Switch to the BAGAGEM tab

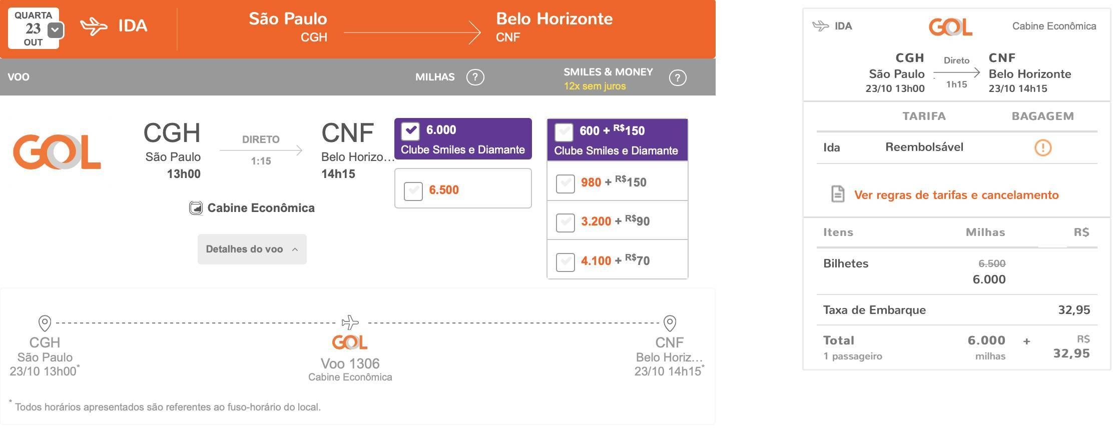coord(1042,116)
